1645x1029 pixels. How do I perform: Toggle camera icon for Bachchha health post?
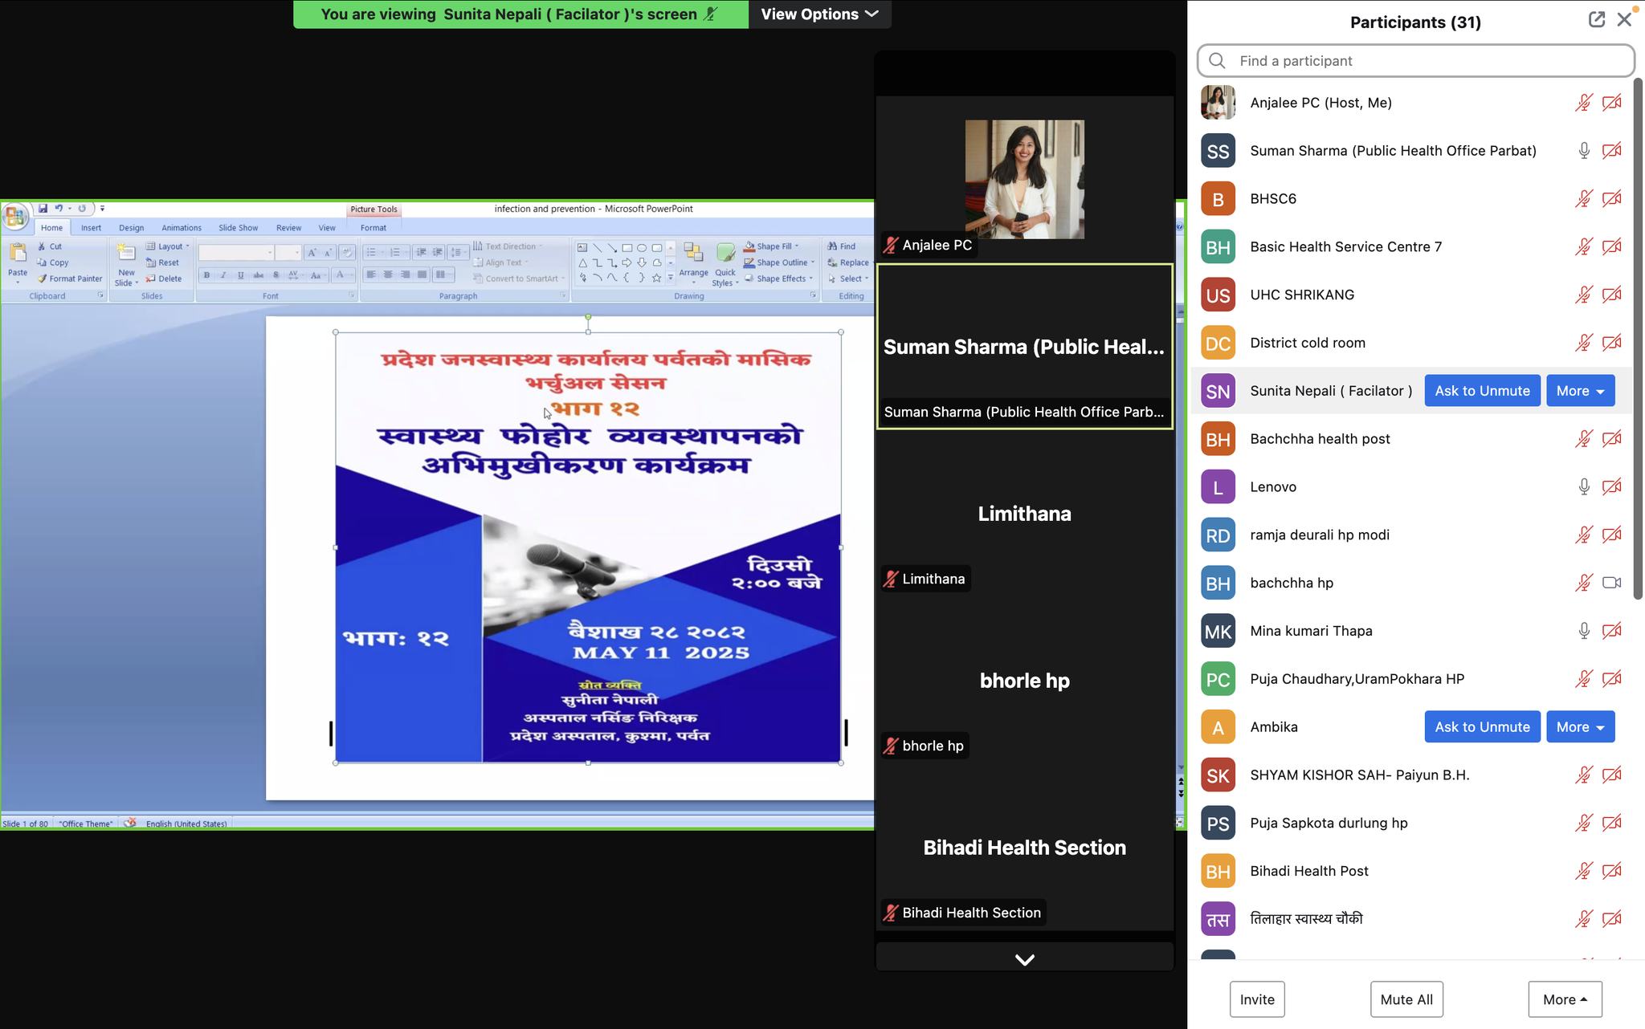[x=1611, y=439]
